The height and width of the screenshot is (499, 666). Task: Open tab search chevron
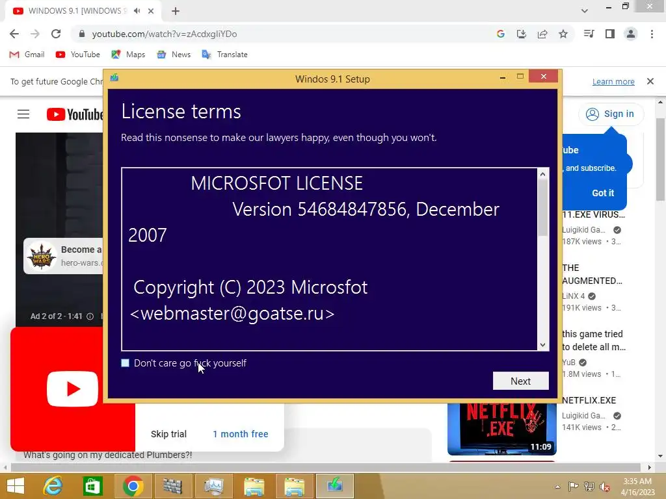point(585,11)
